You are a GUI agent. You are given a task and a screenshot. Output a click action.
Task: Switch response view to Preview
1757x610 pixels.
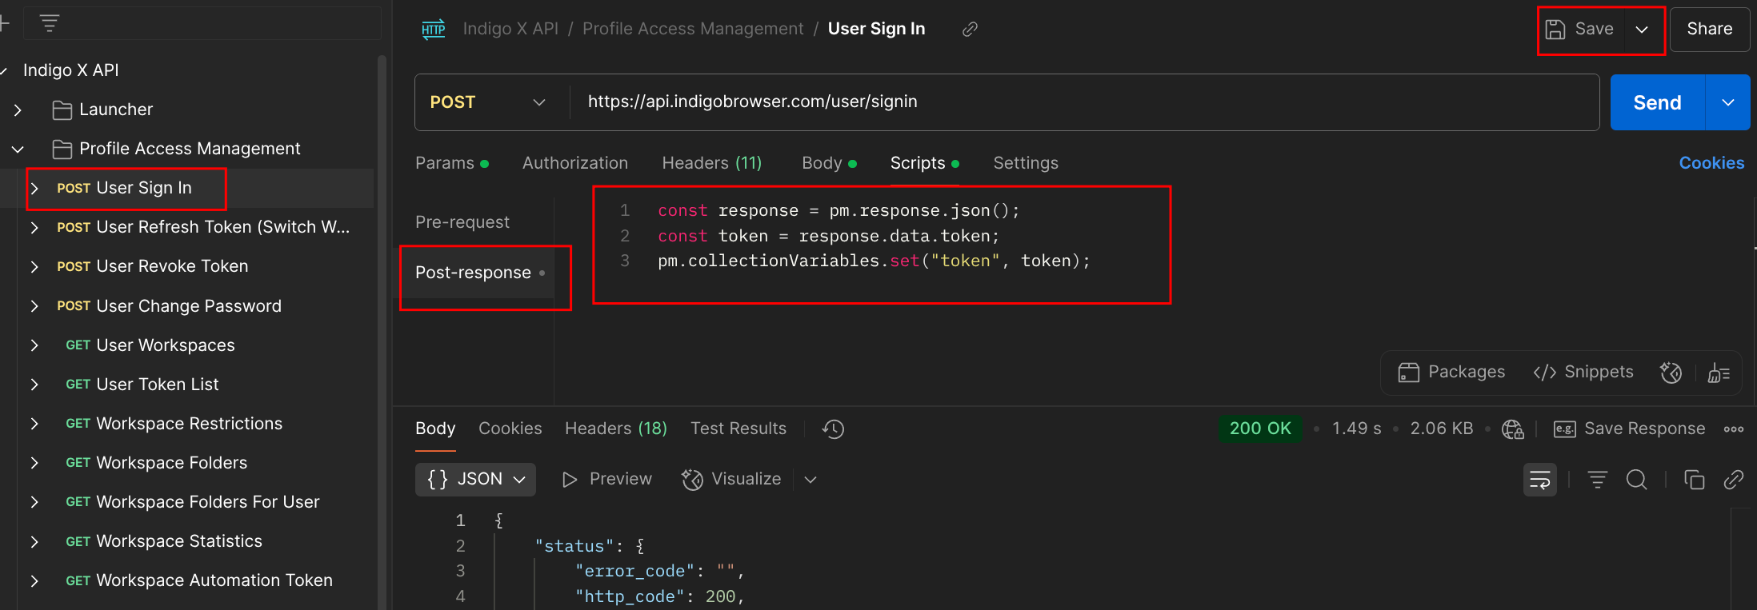click(606, 479)
